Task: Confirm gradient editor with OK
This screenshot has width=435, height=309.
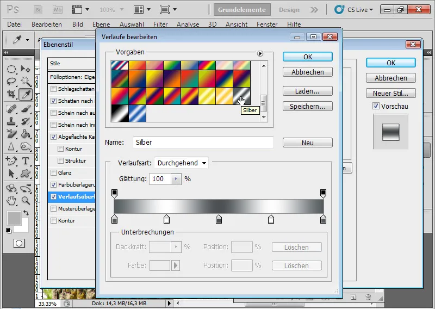Action: (308, 57)
